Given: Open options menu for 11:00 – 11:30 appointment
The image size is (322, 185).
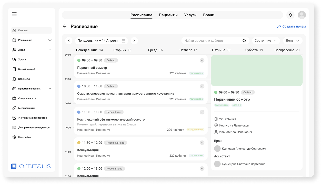Looking at the screenshot, I should tap(202, 112).
